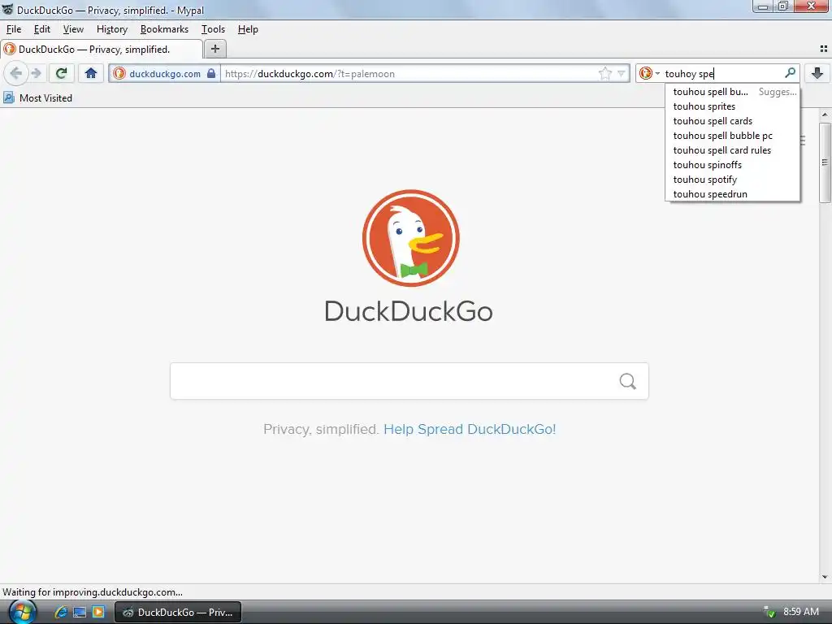Click the vertical scrollbar thumb

(825, 162)
